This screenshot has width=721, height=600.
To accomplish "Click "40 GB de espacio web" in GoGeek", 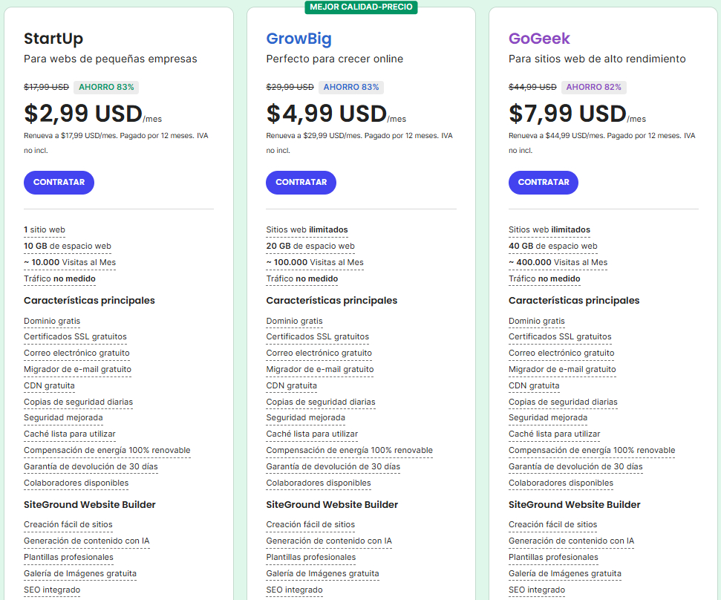I will 552,246.
